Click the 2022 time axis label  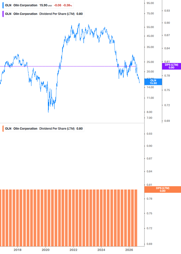point(73,250)
